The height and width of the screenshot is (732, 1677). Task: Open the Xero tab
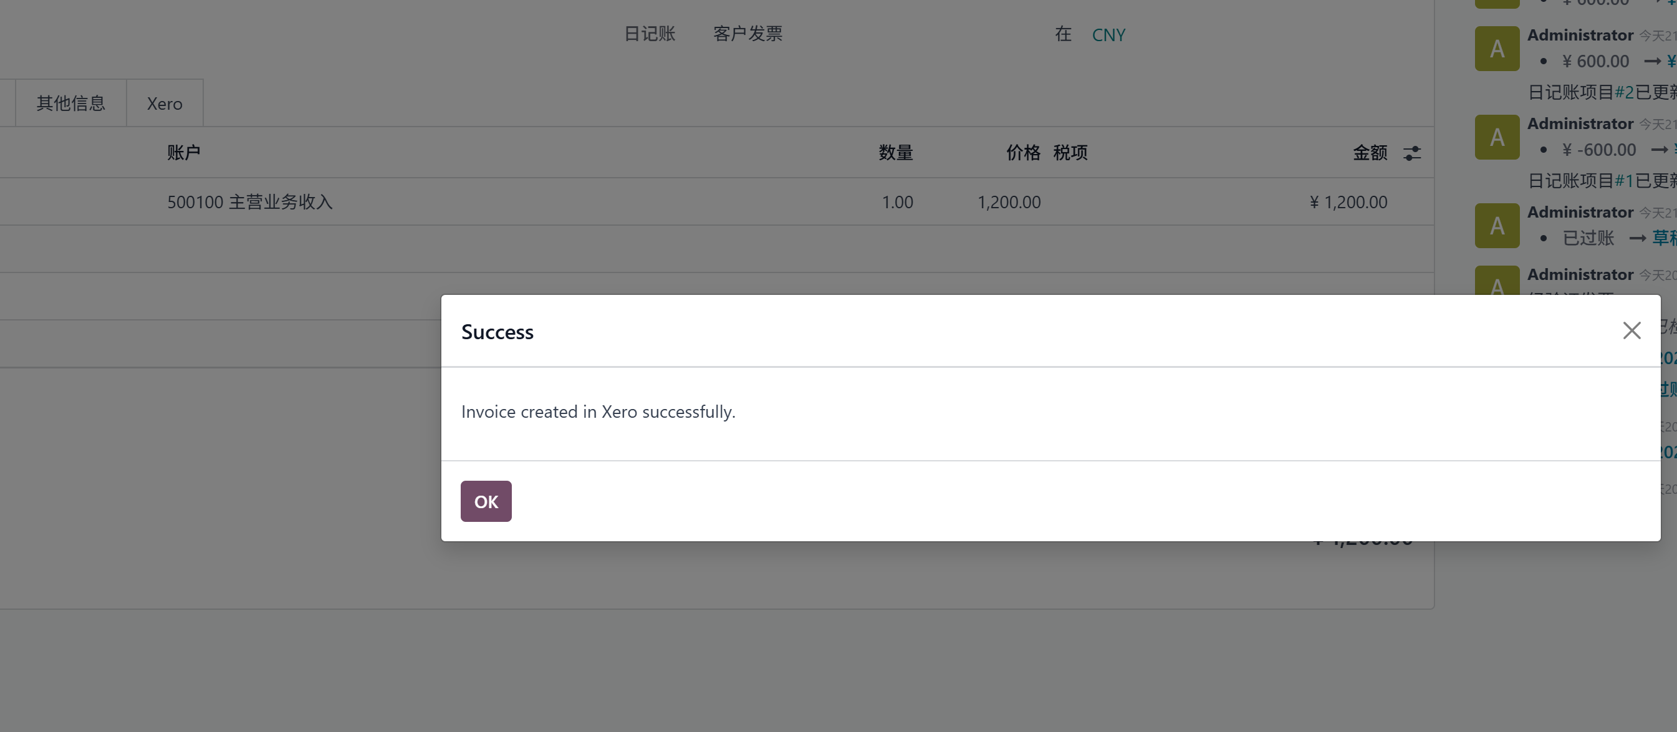pos(165,103)
